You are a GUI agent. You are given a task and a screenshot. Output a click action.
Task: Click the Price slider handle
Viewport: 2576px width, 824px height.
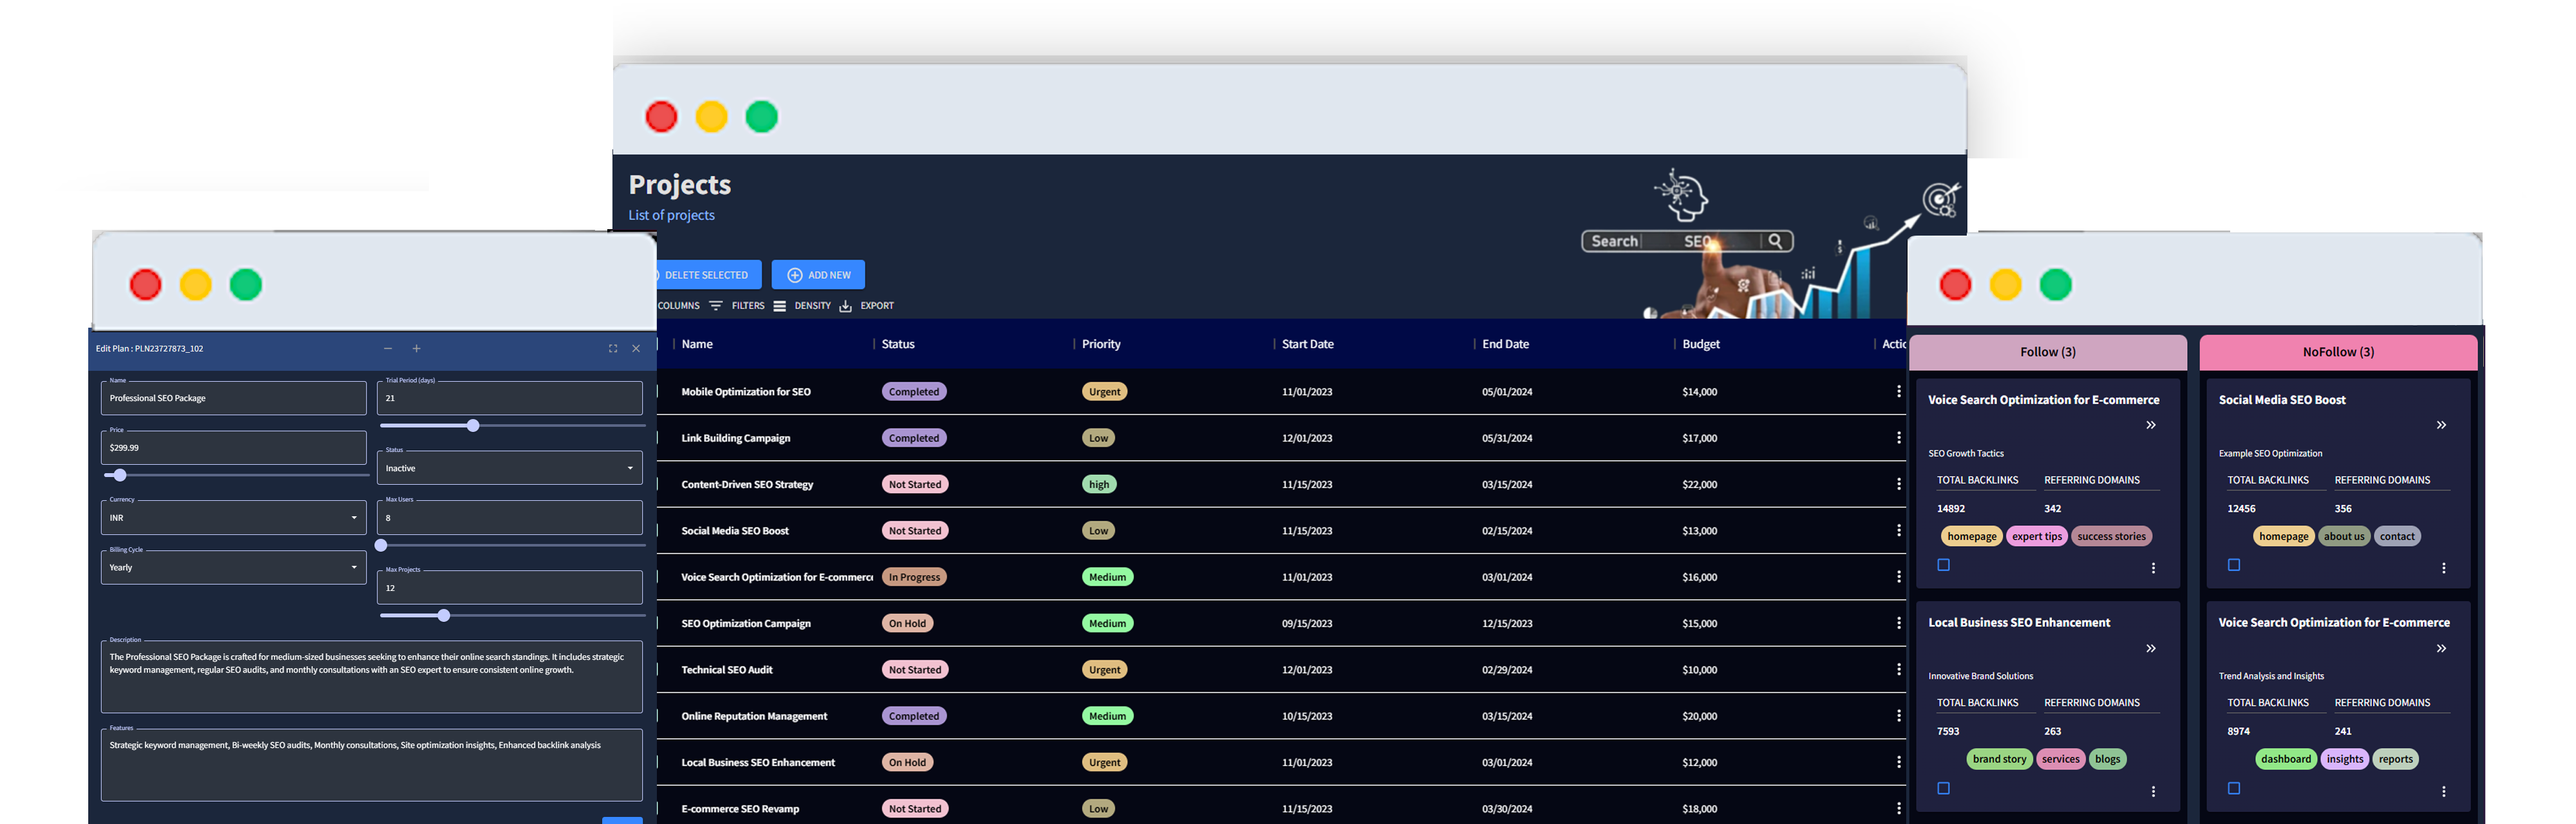click(120, 475)
